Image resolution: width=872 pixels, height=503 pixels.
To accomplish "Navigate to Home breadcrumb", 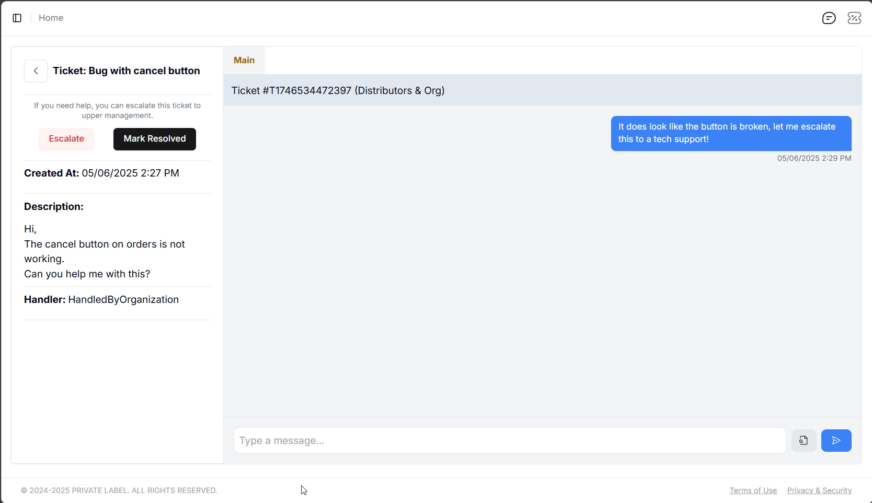I will point(51,18).
